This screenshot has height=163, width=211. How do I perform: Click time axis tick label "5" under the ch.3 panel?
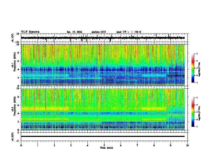coord(104,145)
